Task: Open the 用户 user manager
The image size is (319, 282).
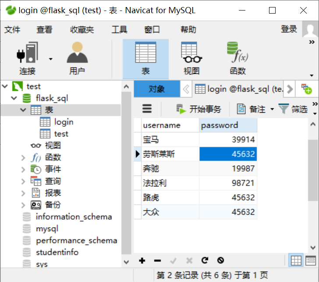Action: point(77,58)
